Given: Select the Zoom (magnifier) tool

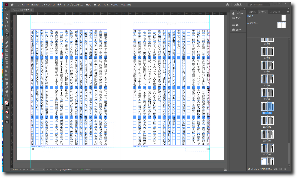Looking at the screenshot, I should (x=7, y=95).
